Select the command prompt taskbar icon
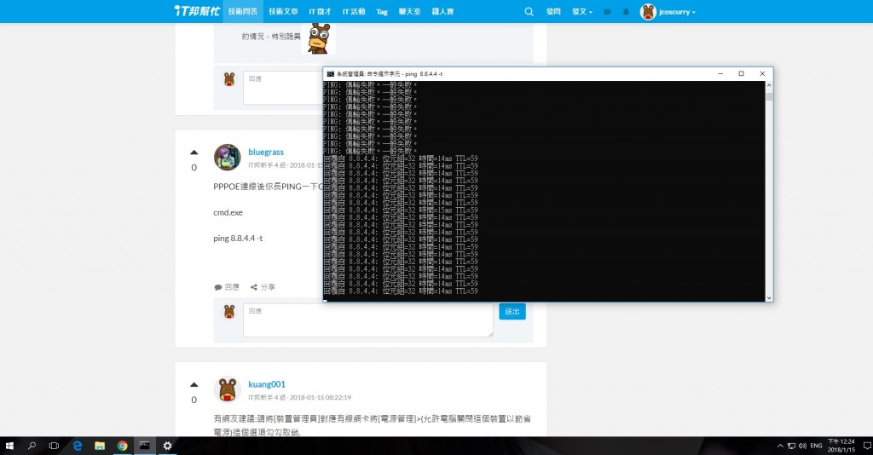The height and width of the screenshot is (455, 873). [x=145, y=446]
